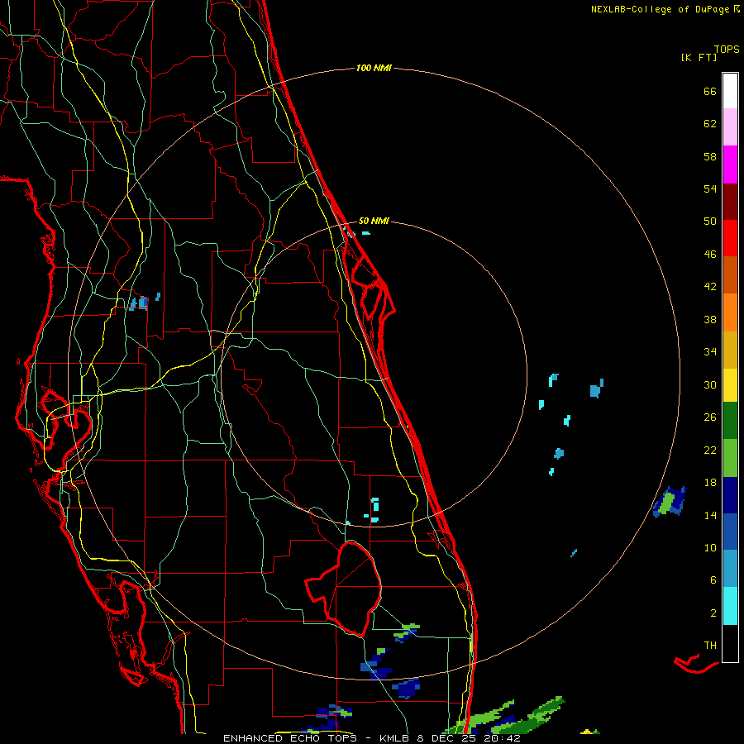Viewport: 744px width, 744px height.
Task: Select the 34 scale label
Action: point(710,352)
